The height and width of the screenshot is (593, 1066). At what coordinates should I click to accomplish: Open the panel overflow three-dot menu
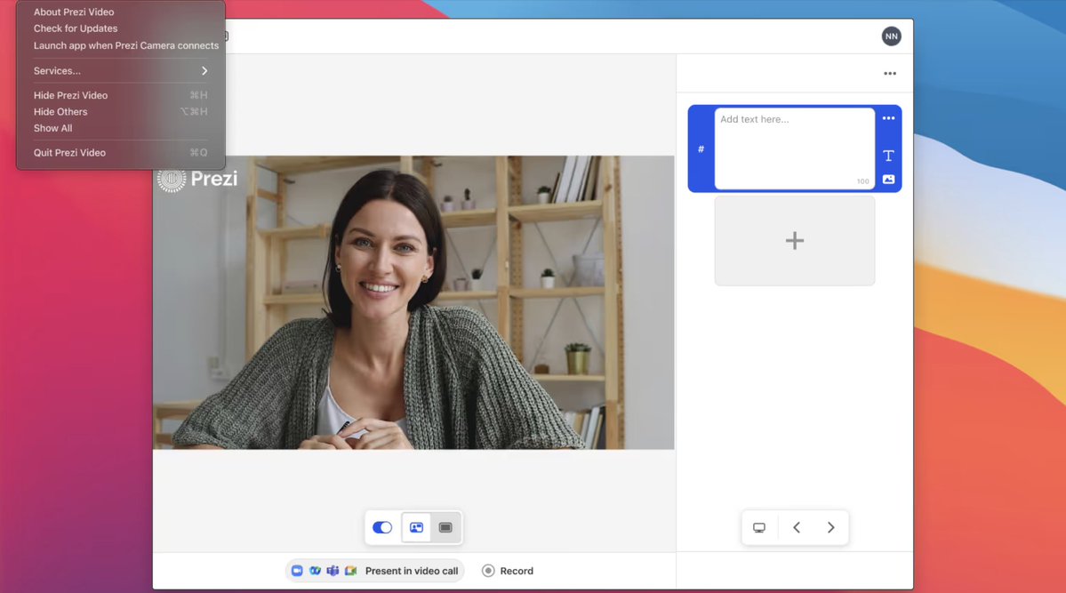pyautogui.click(x=889, y=73)
